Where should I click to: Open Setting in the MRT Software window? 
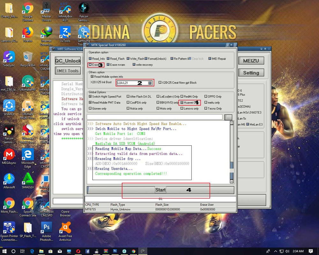coord(251,73)
